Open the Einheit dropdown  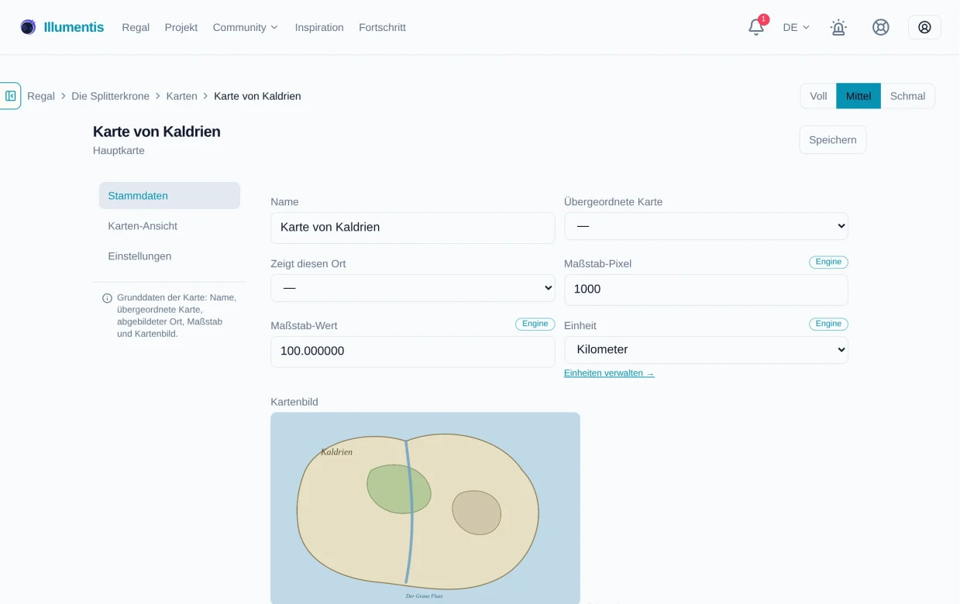point(706,350)
